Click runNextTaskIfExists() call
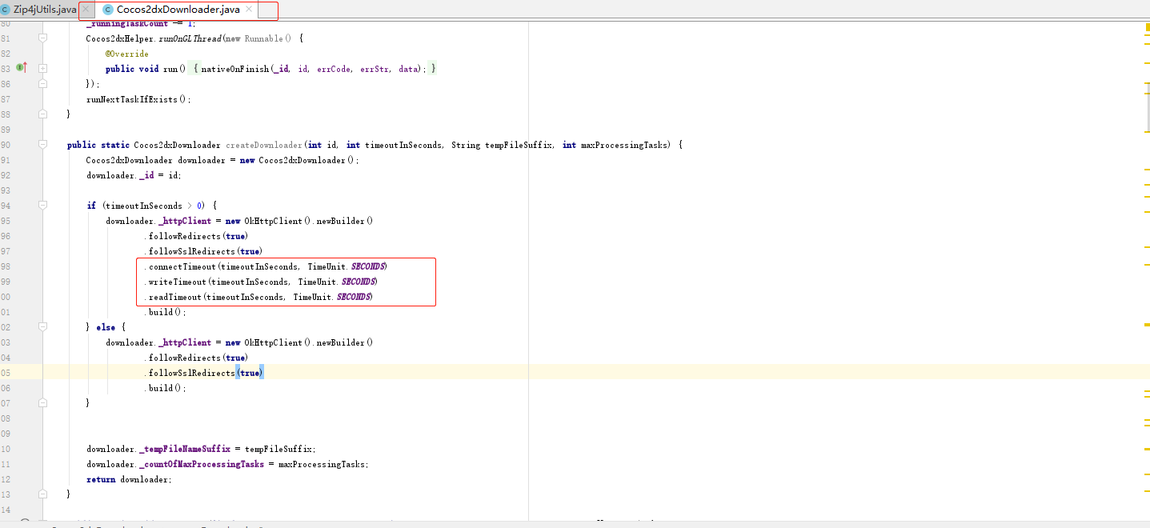The image size is (1150, 528). [138, 99]
